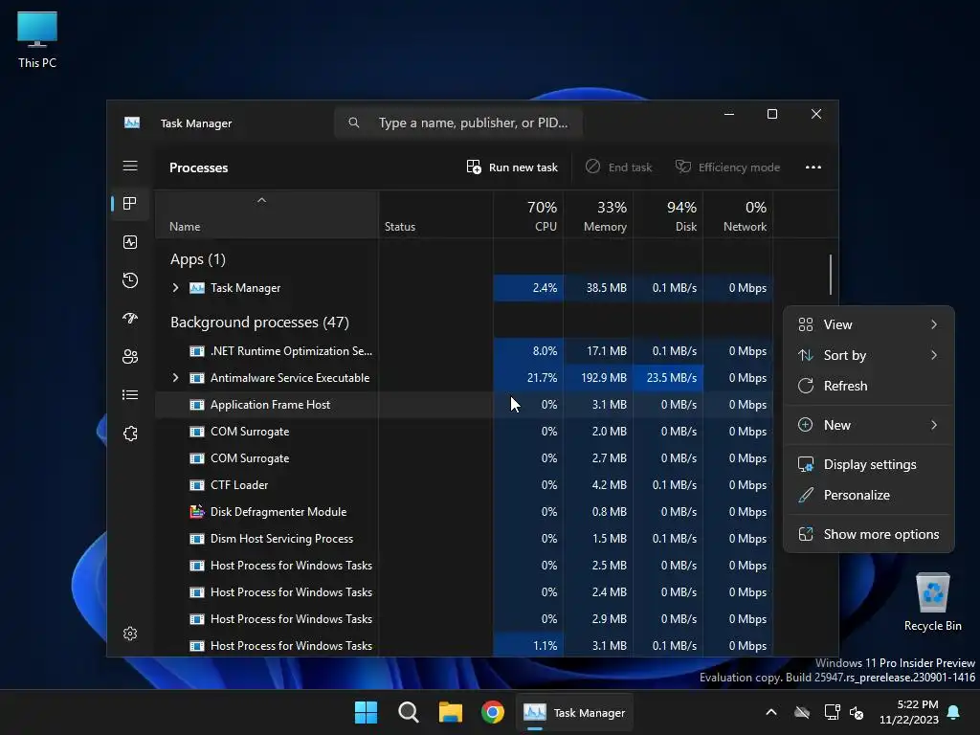Screen dimensions: 980x735
Task: Open File Explorer from the taskbar
Action: pos(450,712)
